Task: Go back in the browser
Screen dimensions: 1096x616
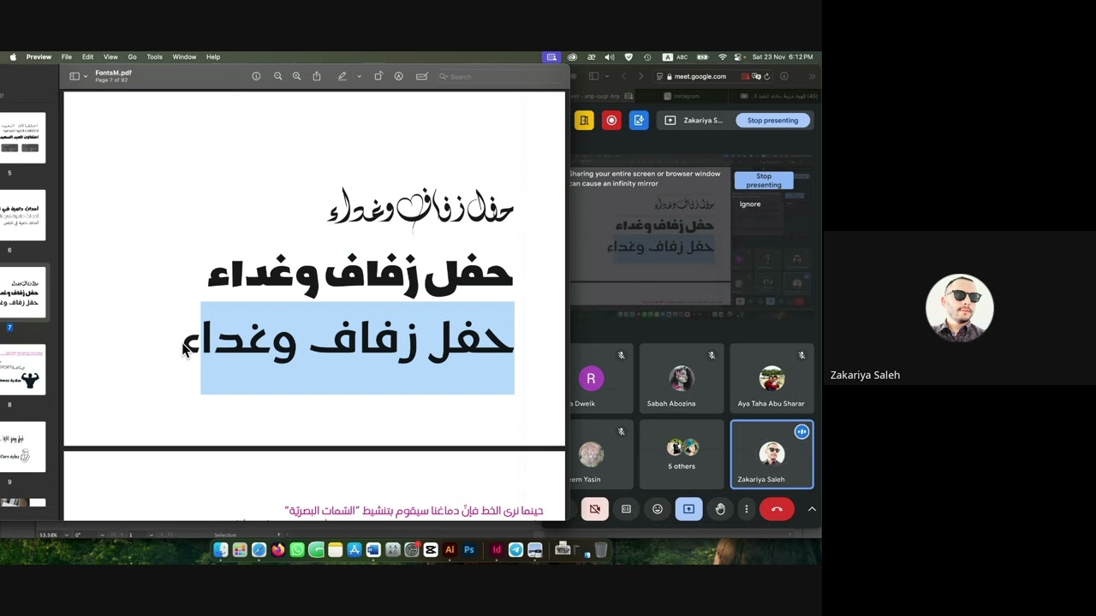Action: coord(623,76)
